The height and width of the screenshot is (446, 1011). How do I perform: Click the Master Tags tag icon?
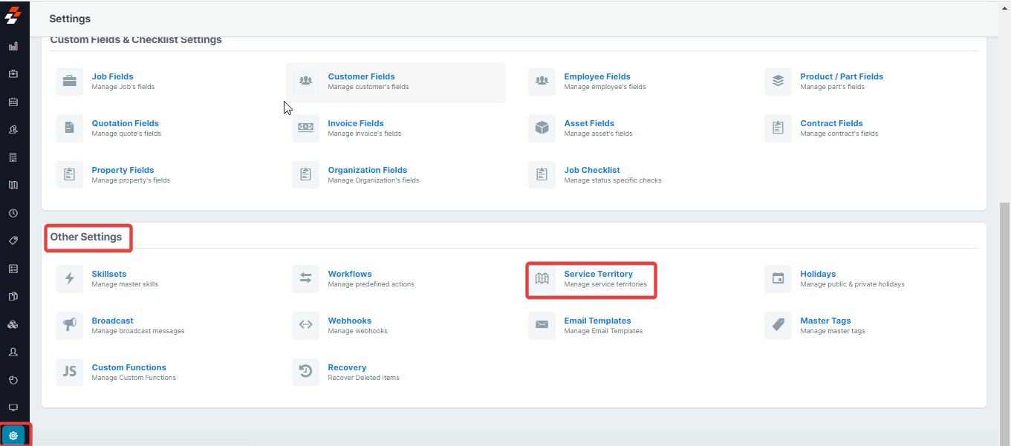[778, 325]
